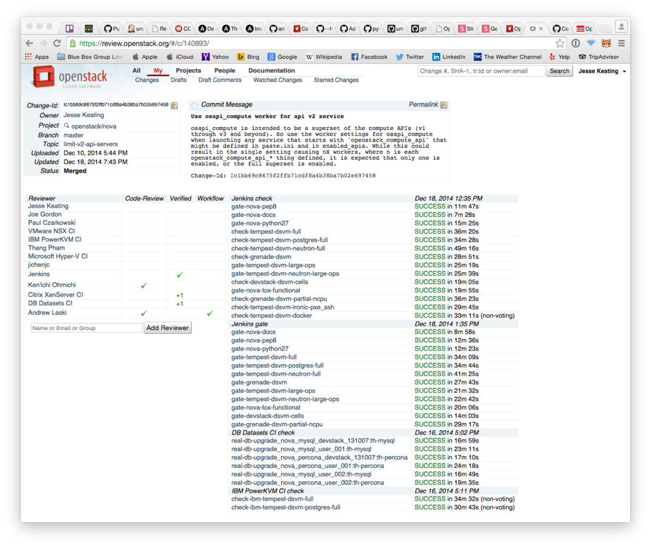651x547 pixels.
Task: Open the LinkedIn bookmark
Action: point(449,57)
